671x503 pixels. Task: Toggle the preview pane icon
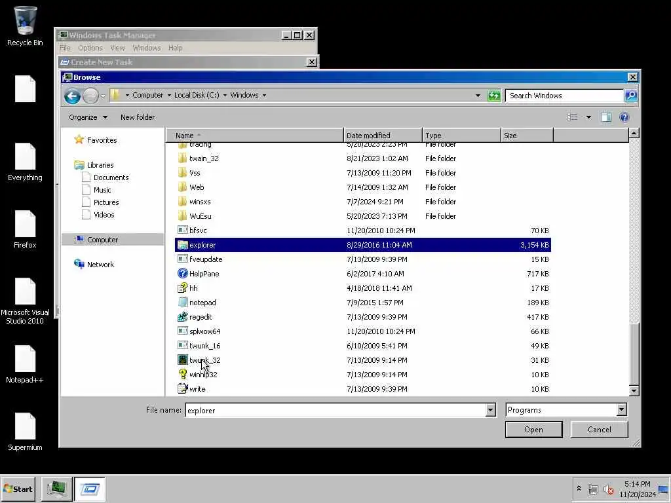point(605,117)
